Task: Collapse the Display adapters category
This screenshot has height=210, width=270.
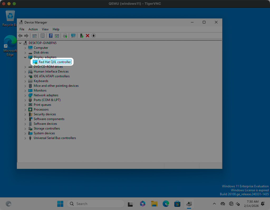Action: [x=25, y=57]
